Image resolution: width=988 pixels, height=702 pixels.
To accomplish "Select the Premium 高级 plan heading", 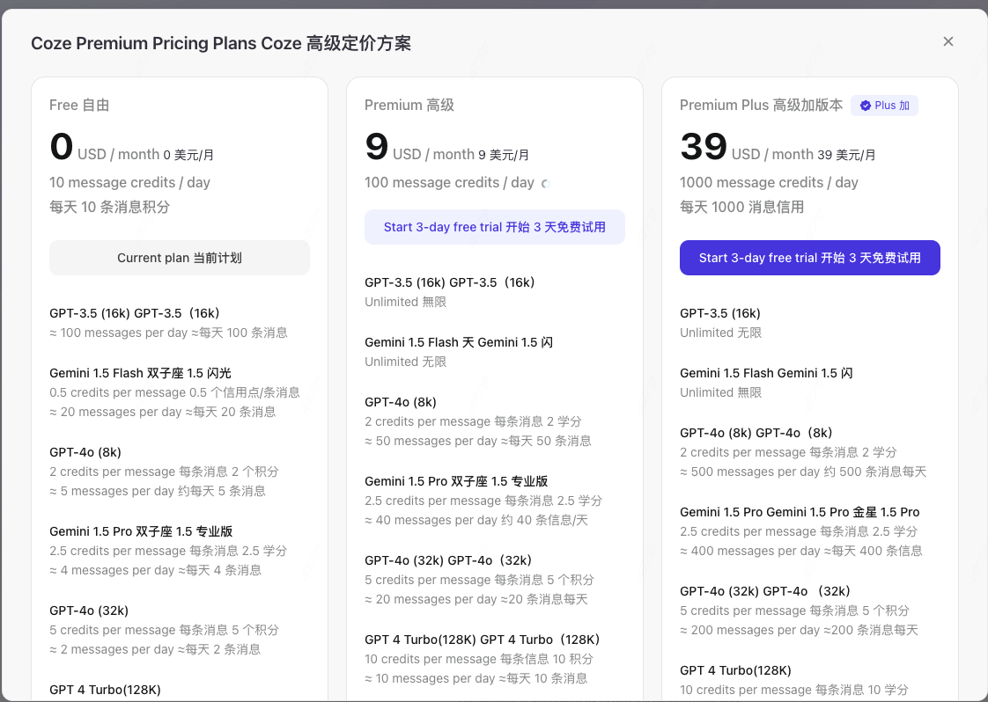I will tap(409, 106).
